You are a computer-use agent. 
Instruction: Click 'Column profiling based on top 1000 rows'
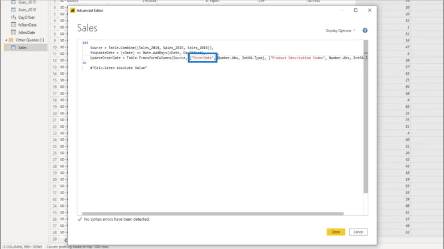[78, 247]
